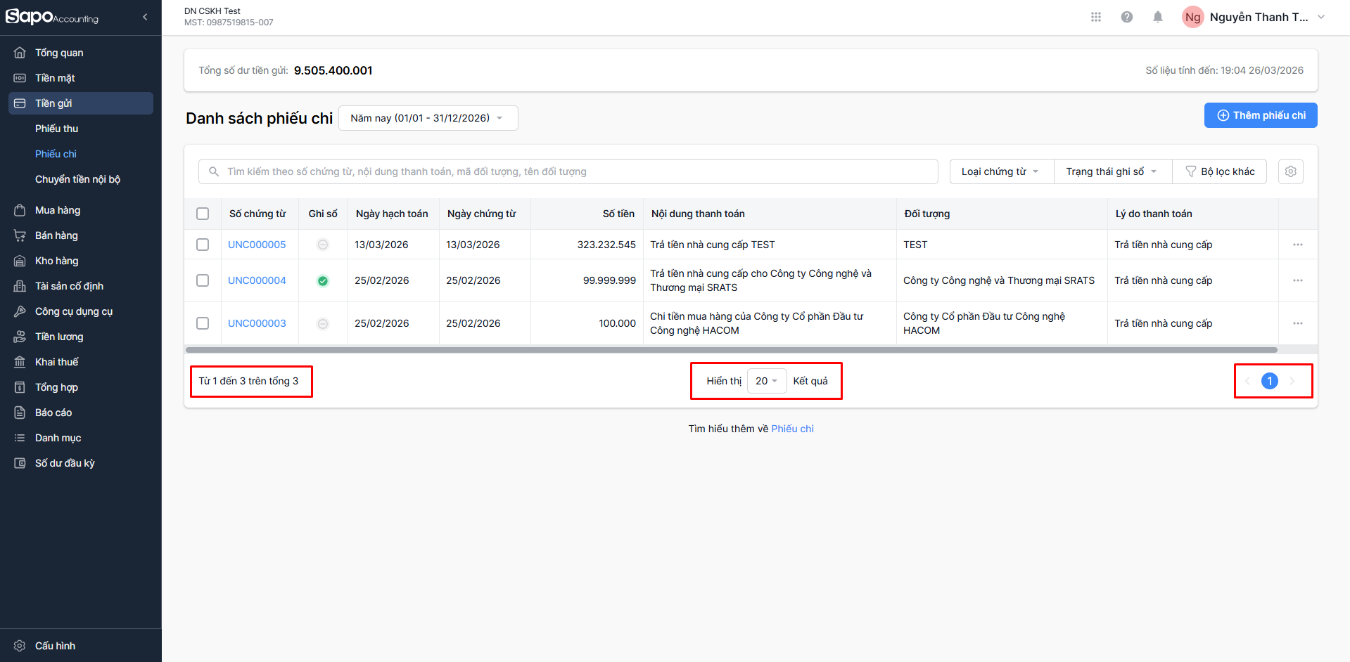The height and width of the screenshot is (662, 1350).
Task: Go to Báo cáo in the sidebar
Action: pos(53,413)
